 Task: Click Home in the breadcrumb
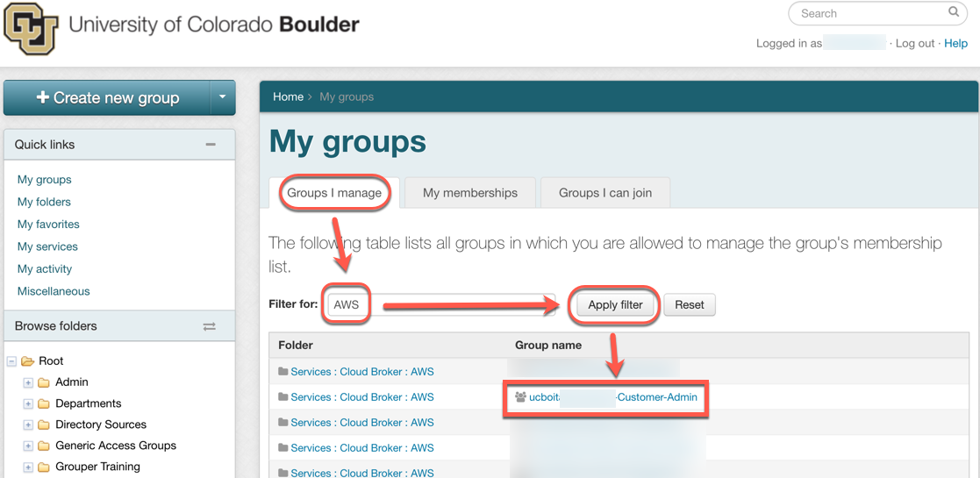click(288, 96)
